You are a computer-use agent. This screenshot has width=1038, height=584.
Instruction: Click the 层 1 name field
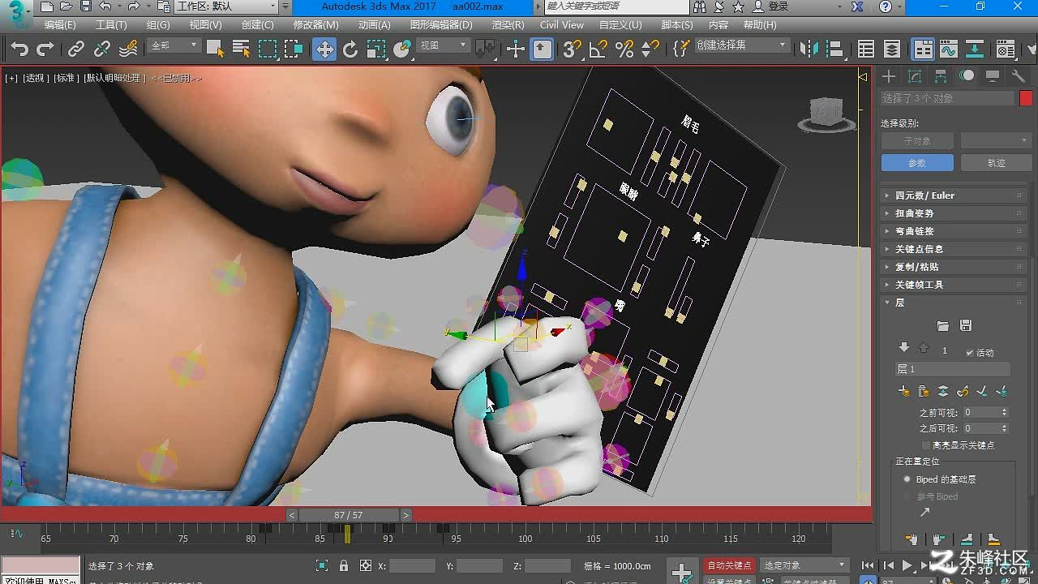[953, 369]
